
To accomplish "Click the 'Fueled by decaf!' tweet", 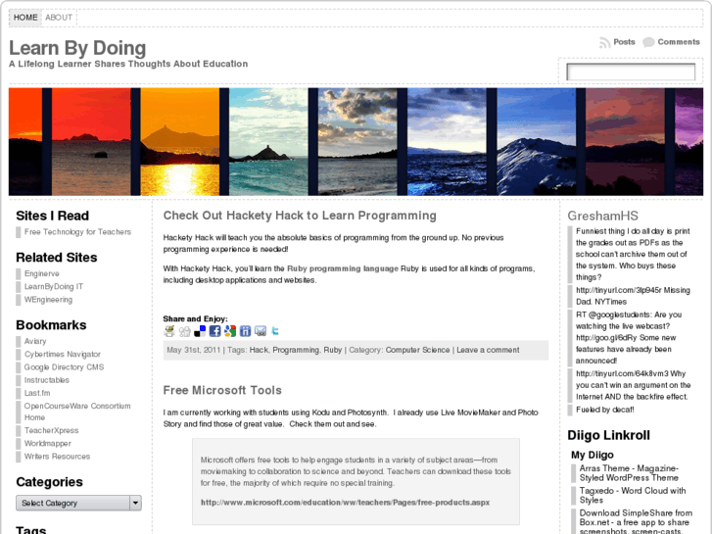I will click(x=605, y=410).
